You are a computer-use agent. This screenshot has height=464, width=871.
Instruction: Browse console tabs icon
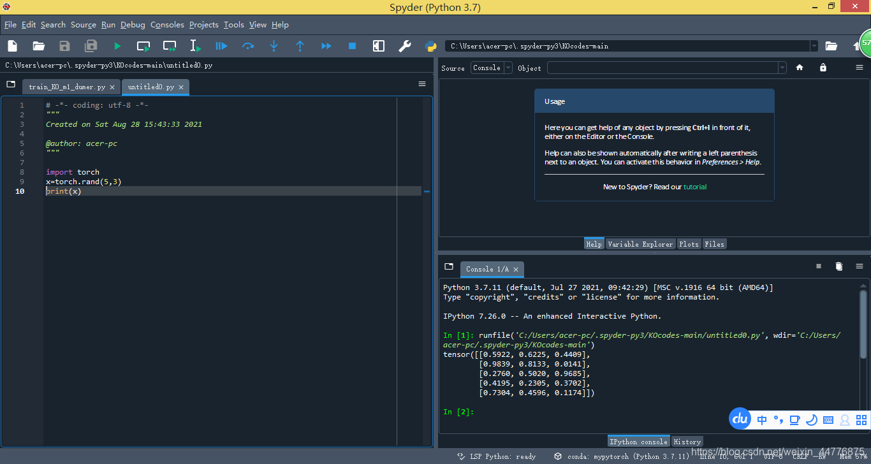pos(449,266)
